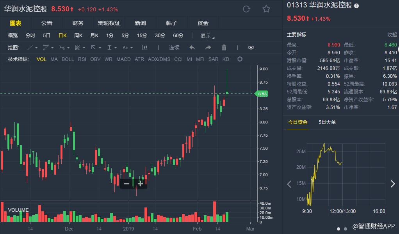399x234 pixels.
Task: Select the Fibonacci/Gann drawing tool
Action: pyautogui.click(x=78, y=48)
